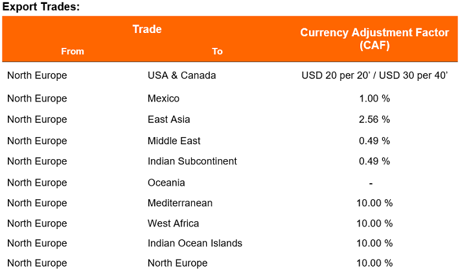This screenshot has width=460, height=273.
Task: Click the Mexico destination cell
Action: [163, 98]
